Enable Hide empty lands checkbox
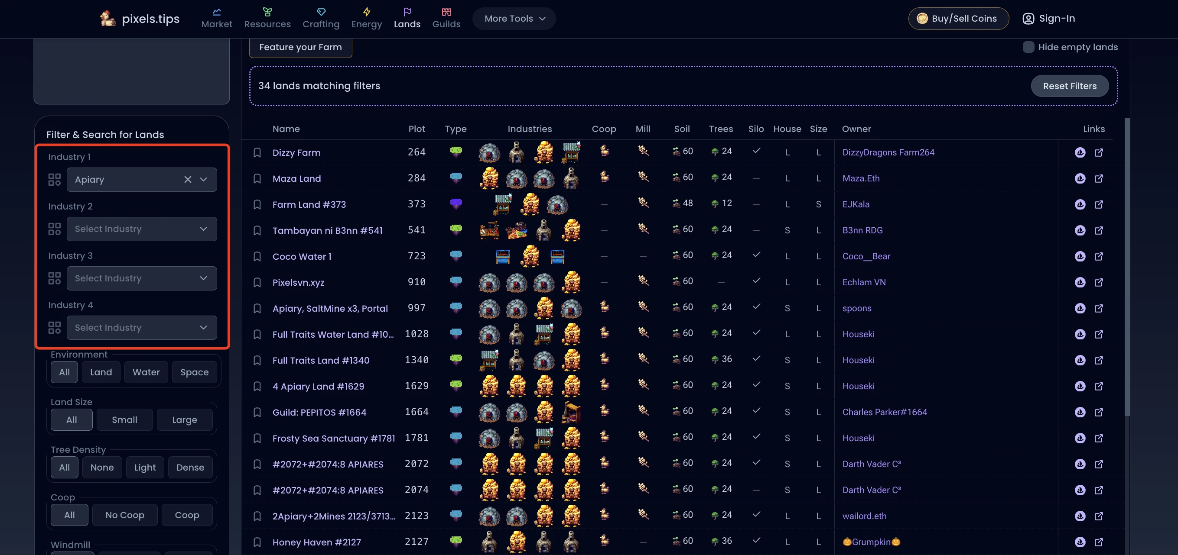Viewport: 1178px width, 555px height. click(x=1028, y=47)
